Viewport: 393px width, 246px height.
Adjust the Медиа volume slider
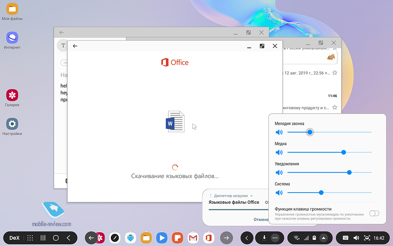pyautogui.click(x=329, y=152)
